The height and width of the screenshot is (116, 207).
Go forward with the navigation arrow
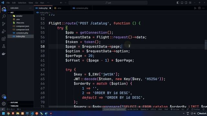(65, 3)
